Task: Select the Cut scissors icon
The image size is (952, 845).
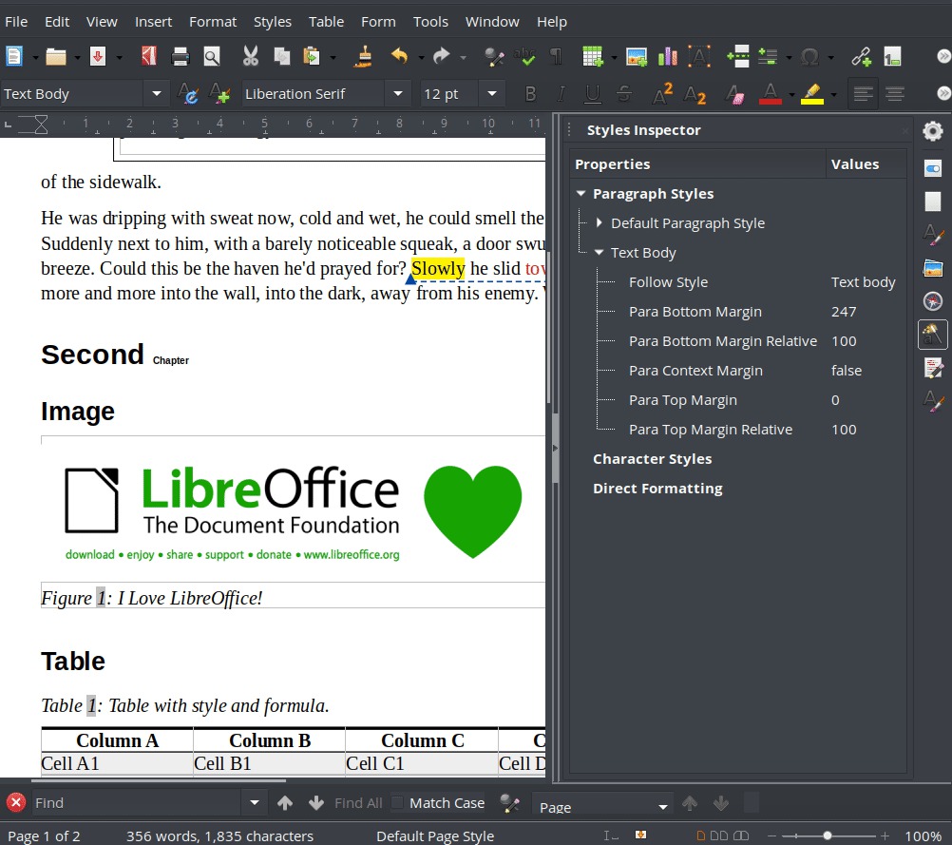Action: (x=250, y=56)
